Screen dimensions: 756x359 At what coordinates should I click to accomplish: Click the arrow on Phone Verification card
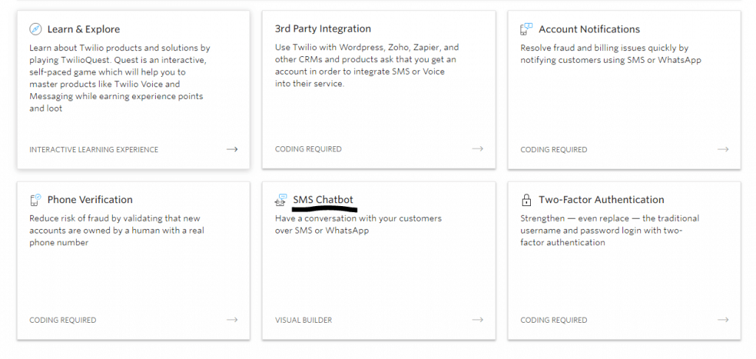tap(233, 319)
